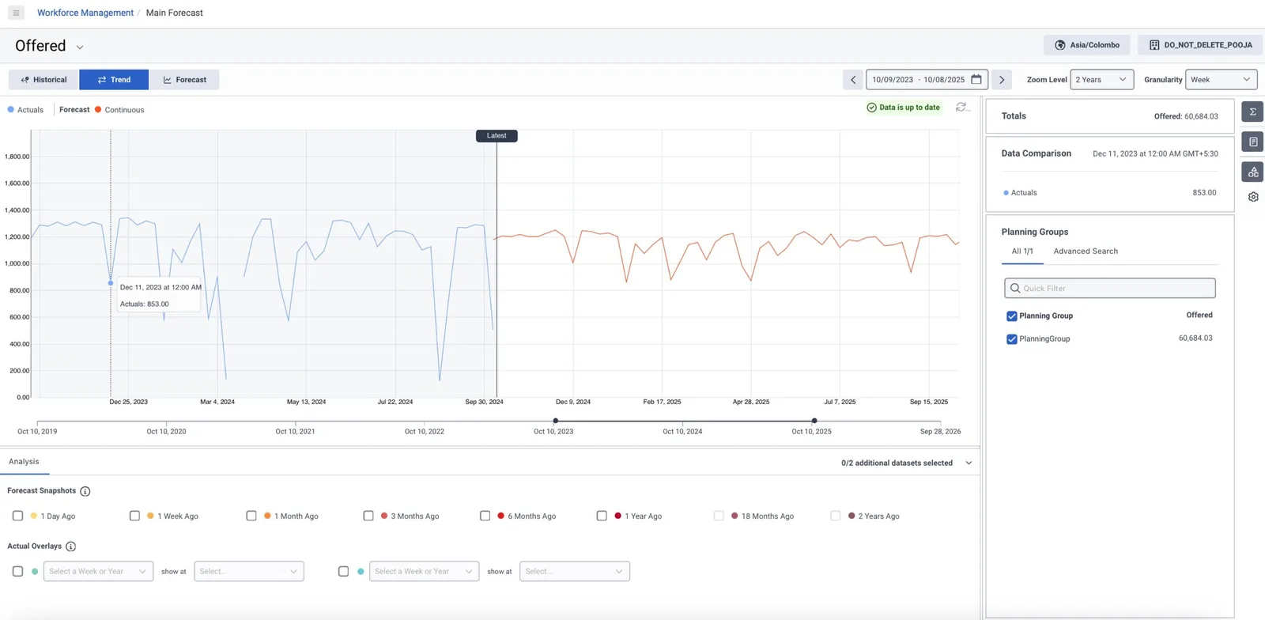Screen dimensions: 1265x620
Task: Enable 1 Week Ago snapshot
Action: pos(134,516)
